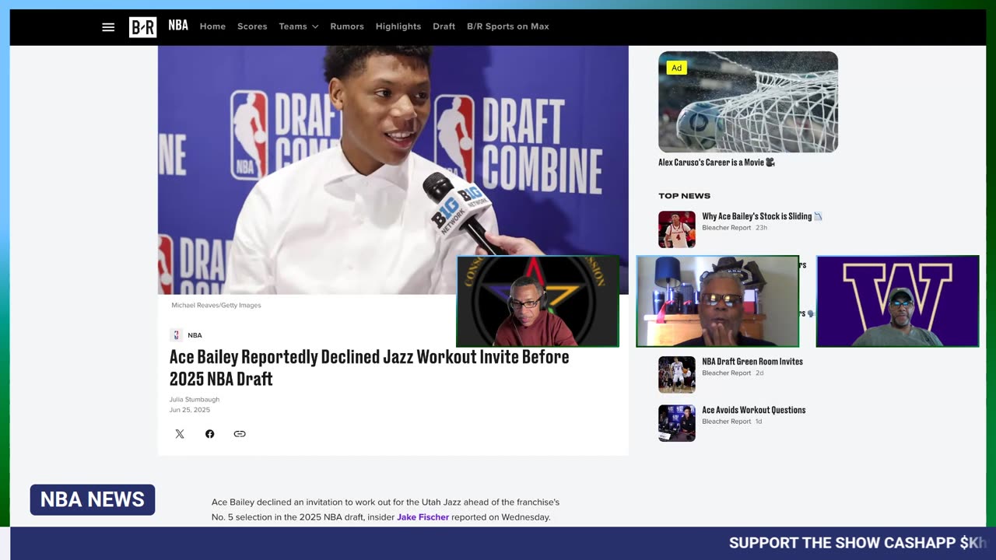
Task: Open Jake Fischer link
Action: tap(423, 517)
